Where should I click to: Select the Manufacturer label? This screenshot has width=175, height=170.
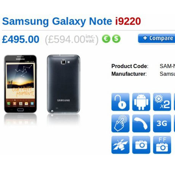[129, 74]
